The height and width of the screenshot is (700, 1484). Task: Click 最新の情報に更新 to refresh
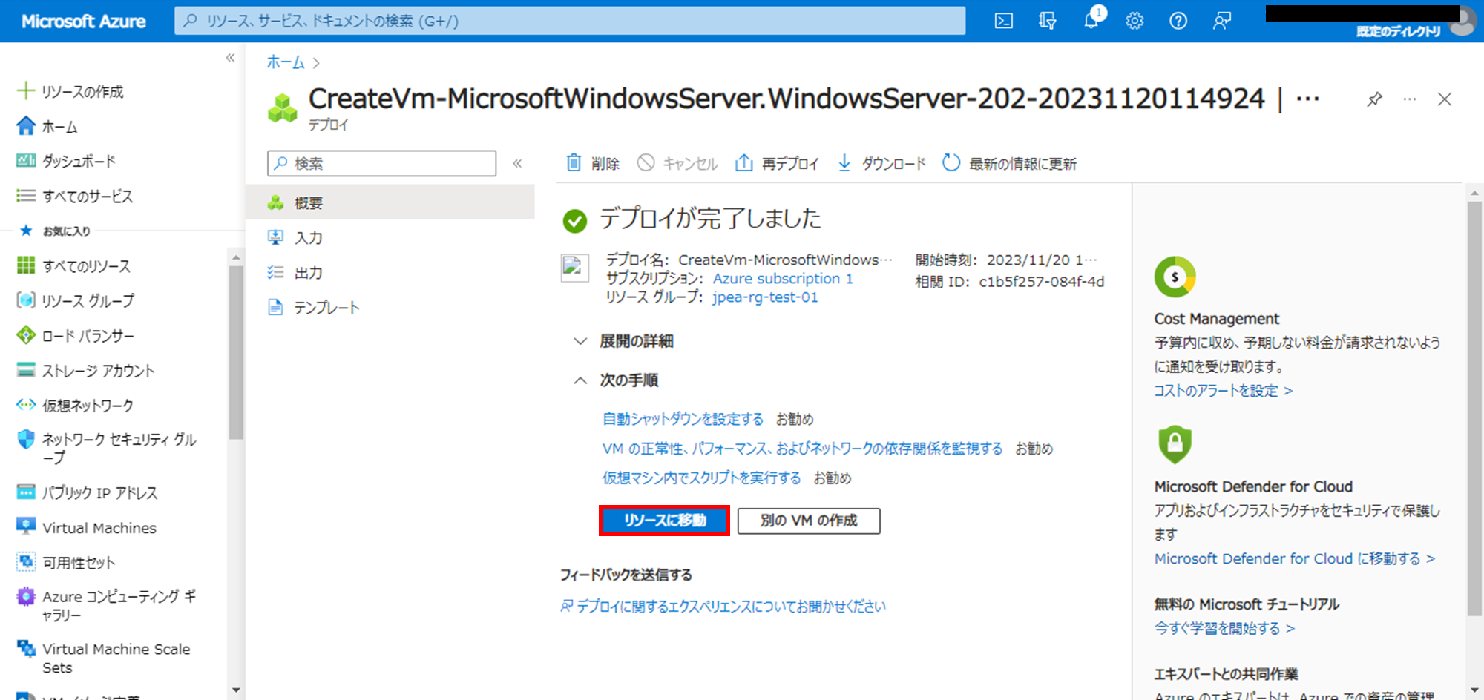pyautogui.click(x=1009, y=163)
